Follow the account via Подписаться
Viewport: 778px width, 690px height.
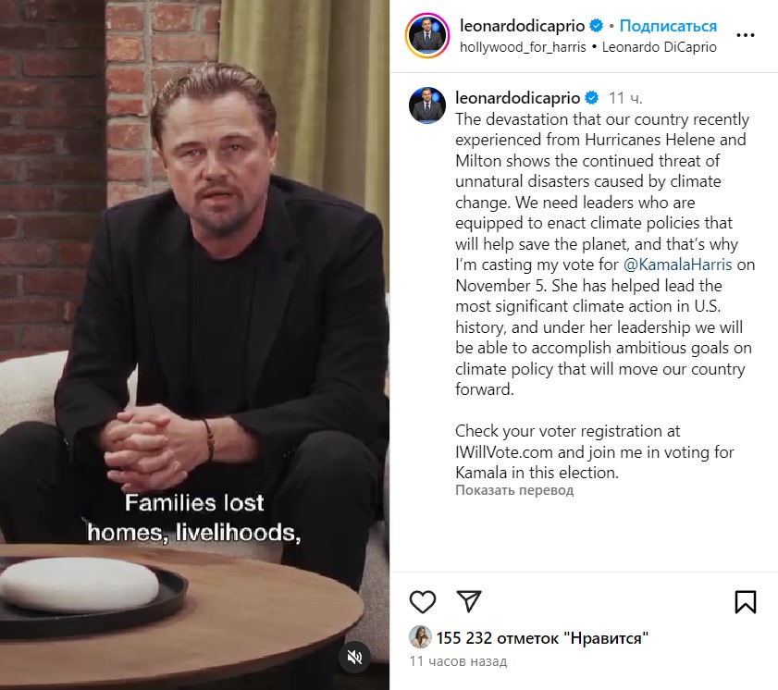[668, 26]
